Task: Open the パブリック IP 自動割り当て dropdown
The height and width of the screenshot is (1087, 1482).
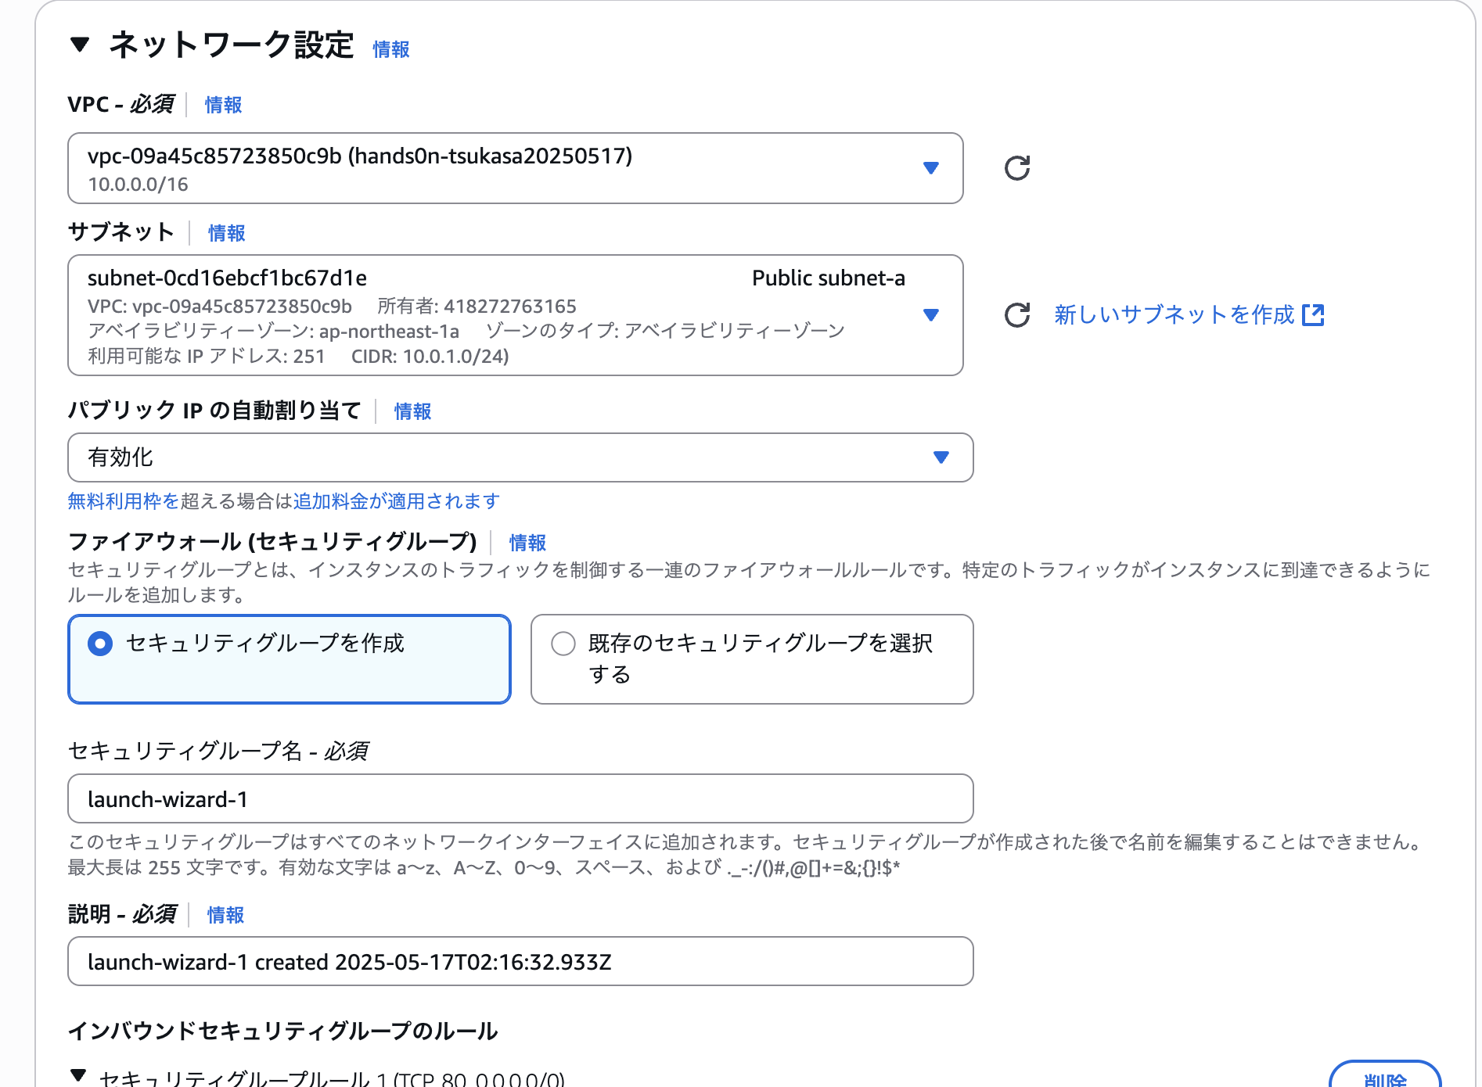Action: click(x=941, y=458)
